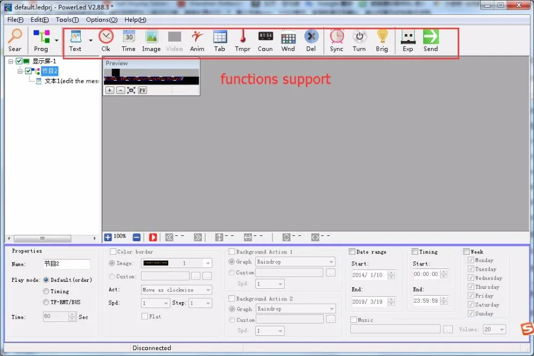Open the border Spd dropdown

tap(166, 303)
